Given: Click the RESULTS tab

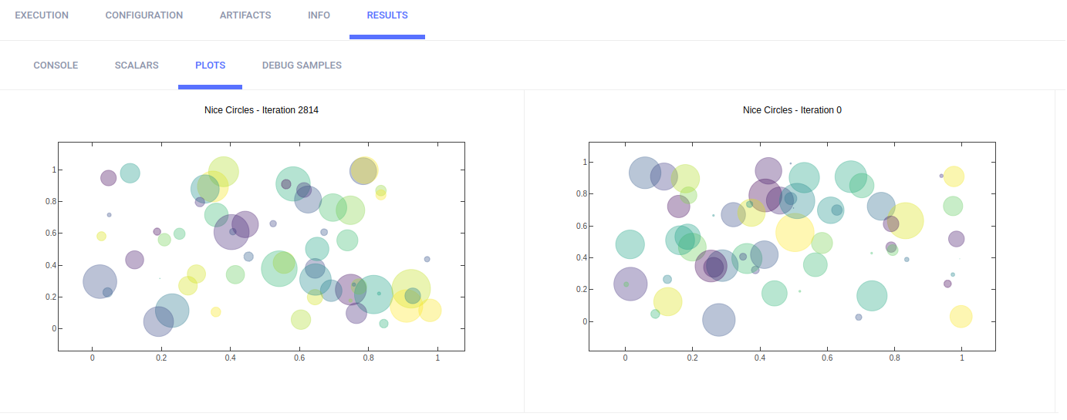Looking at the screenshot, I should pyautogui.click(x=387, y=15).
